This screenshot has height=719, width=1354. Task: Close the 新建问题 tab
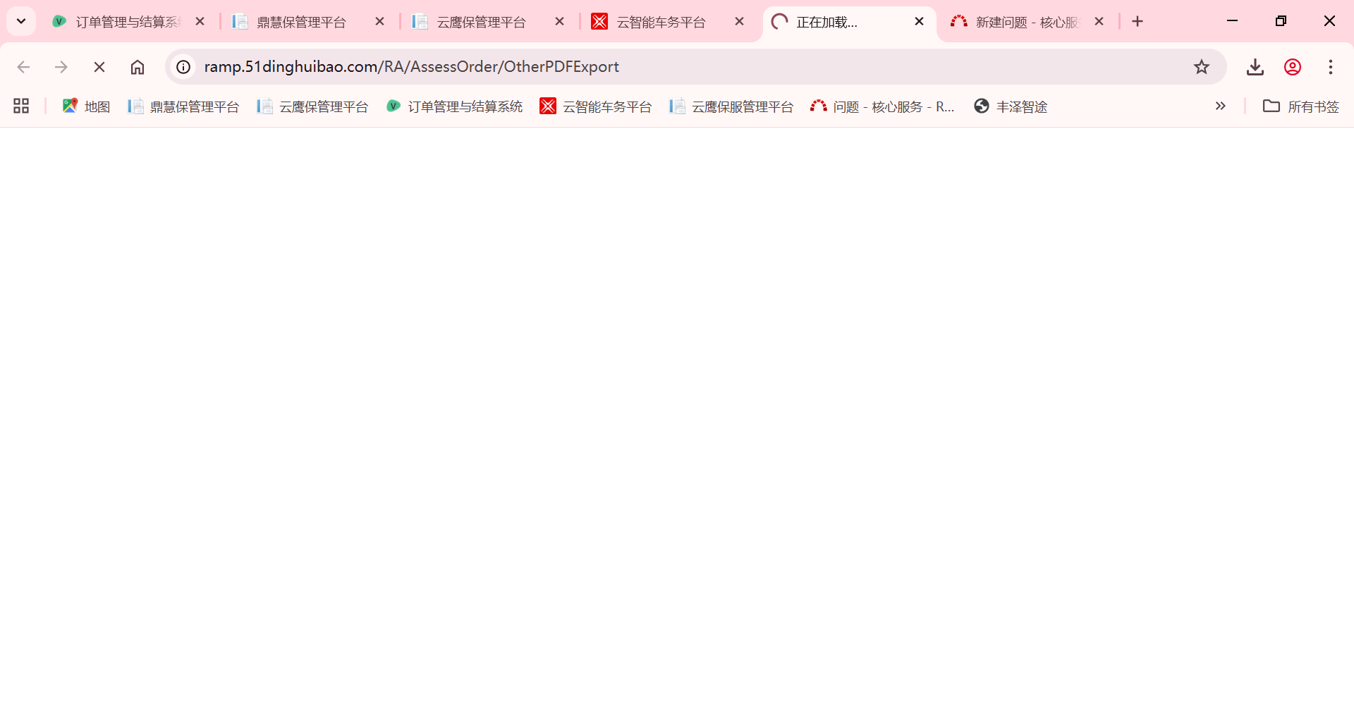(1099, 22)
